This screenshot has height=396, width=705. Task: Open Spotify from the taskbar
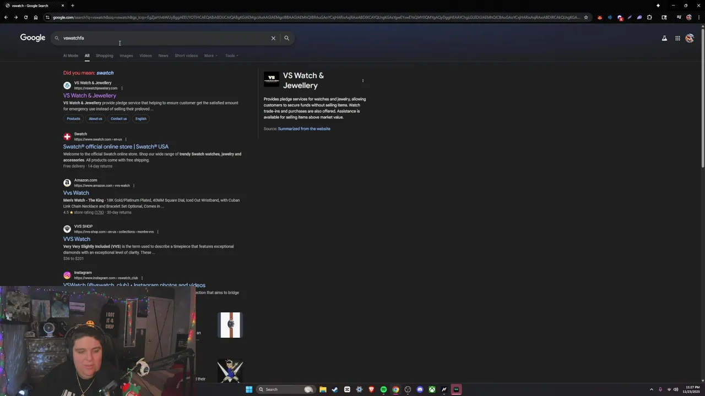383,389
